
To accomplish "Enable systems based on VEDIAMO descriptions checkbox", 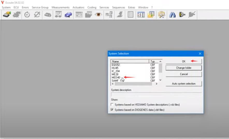I will (112, 105).
